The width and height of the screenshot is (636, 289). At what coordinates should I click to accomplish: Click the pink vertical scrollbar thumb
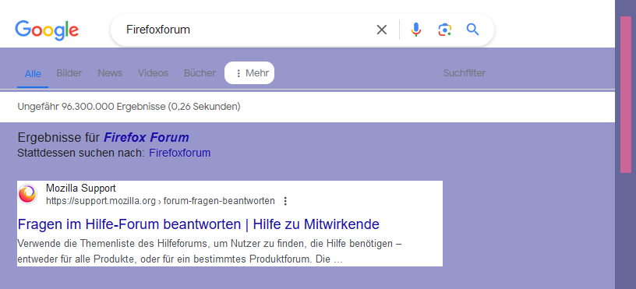pos(625,94)
